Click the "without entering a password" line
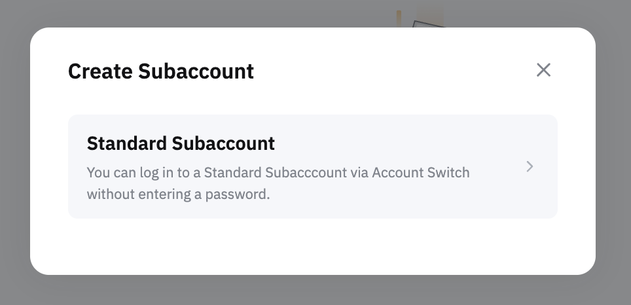The width and height of the screenshot is (631, 305). (x=178, y=194)
